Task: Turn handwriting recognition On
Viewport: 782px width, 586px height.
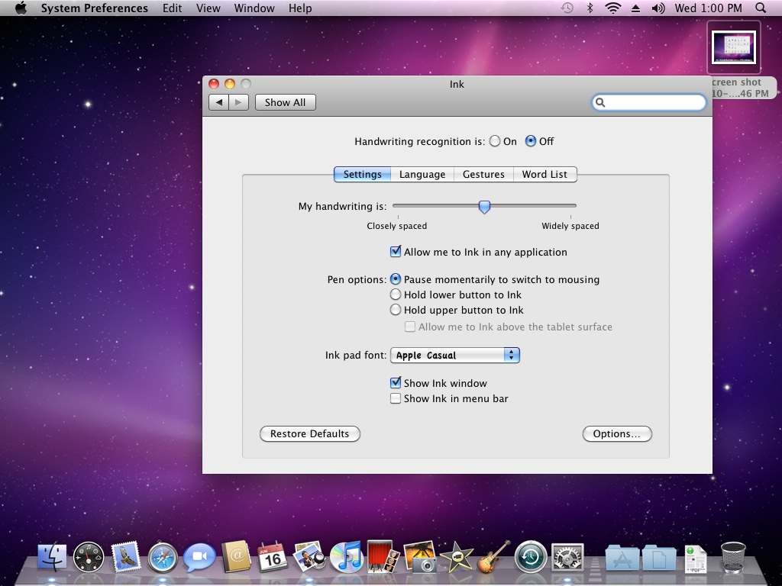Action: tap(495, 141)
